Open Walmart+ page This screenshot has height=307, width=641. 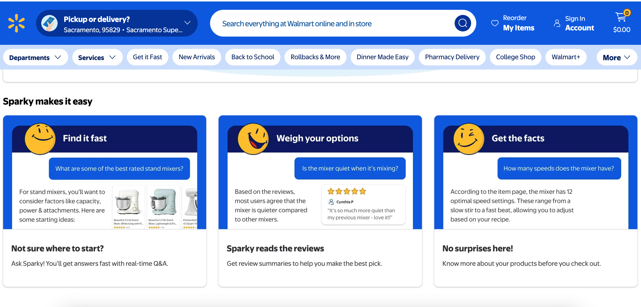tap(566, 57)
